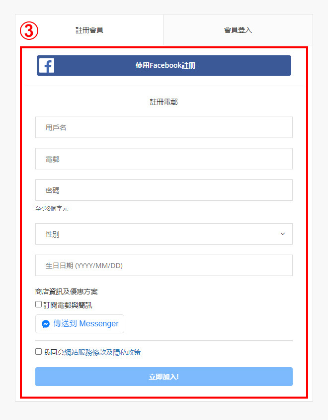The height and width of the screenshot is (420, 328).
Task: Check the 我同意 terms agreement checkbox
Action: coord(38,351)
